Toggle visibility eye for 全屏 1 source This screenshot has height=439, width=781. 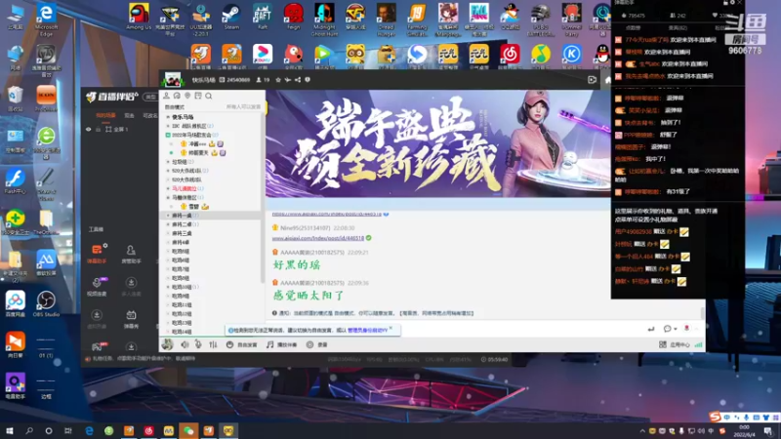(x=89, y=130)
